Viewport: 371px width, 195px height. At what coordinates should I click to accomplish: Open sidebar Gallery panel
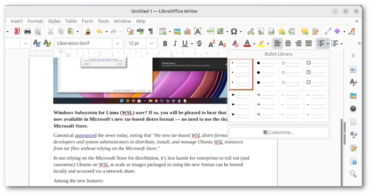pos(353,96)
